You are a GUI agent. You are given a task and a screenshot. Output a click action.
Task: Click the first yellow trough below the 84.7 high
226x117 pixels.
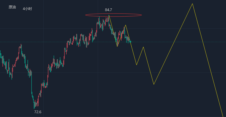pyautogui.click(x=117, y=46)
